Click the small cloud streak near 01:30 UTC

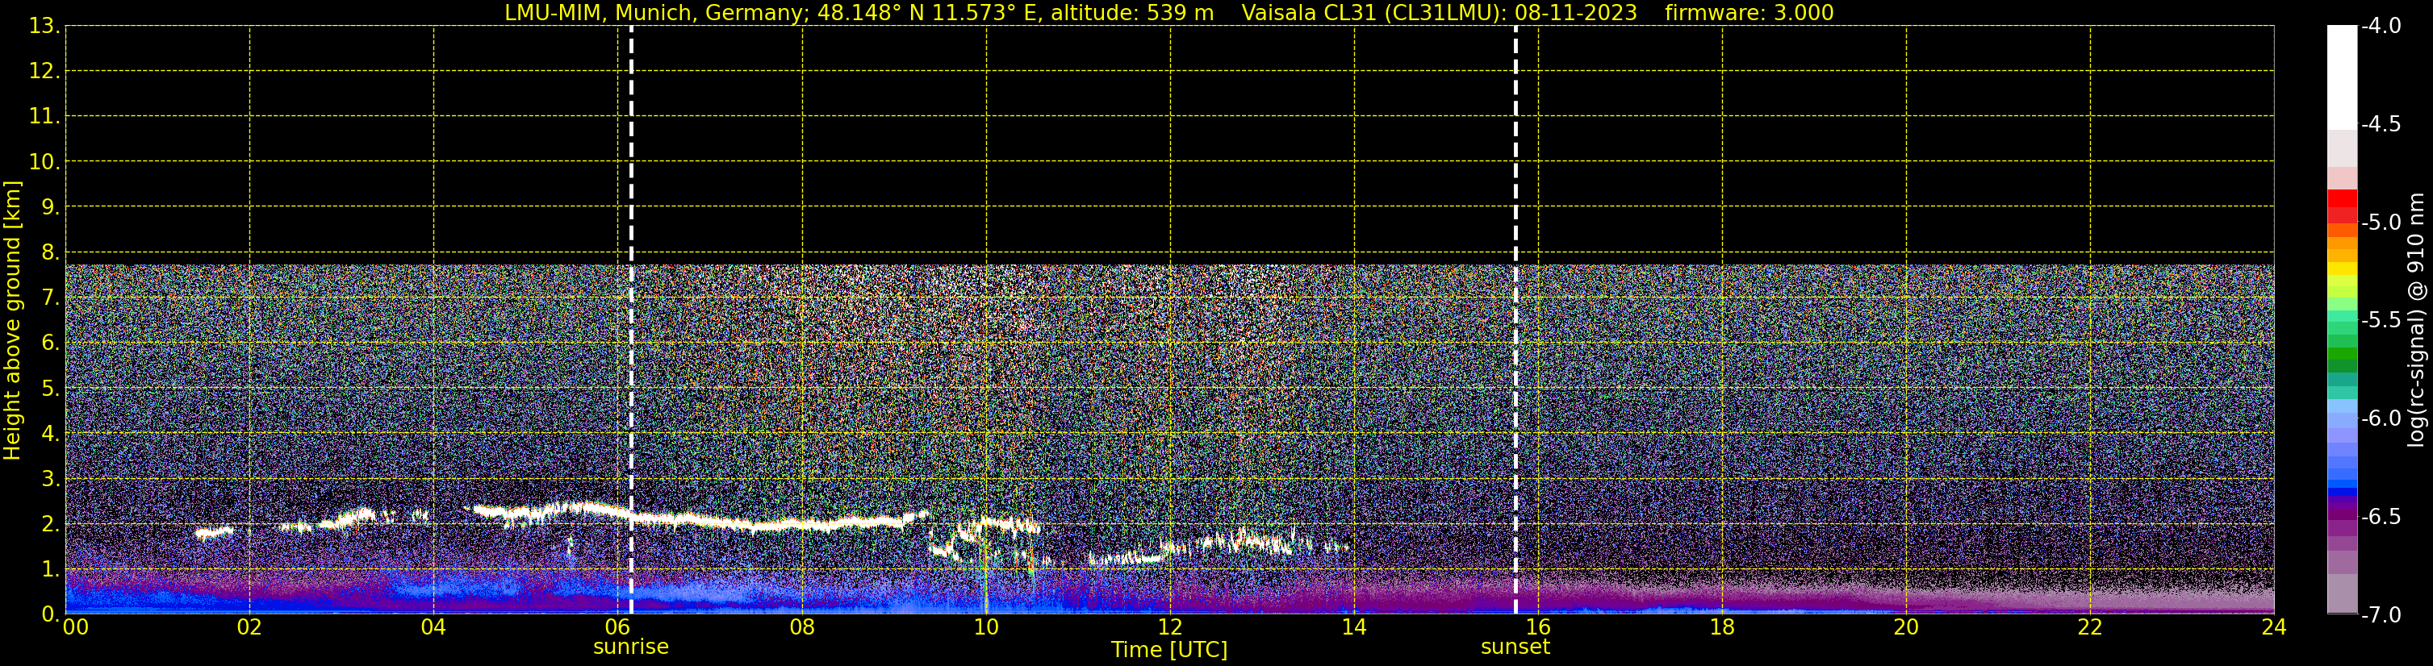click(x=215, y=533)
